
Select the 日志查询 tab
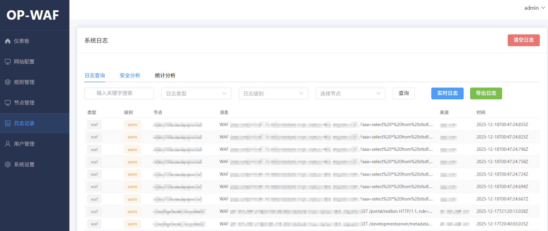tap(95, 75)
